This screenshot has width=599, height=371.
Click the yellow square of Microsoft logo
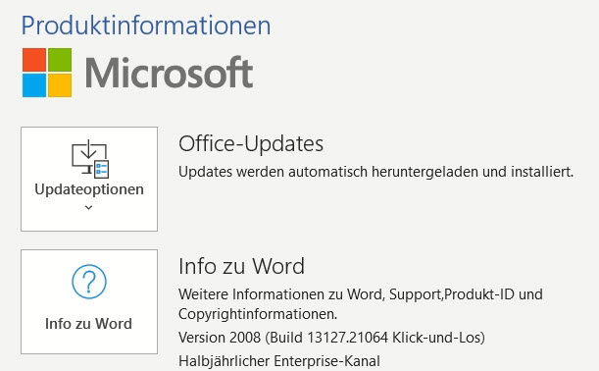click(60, 85)
